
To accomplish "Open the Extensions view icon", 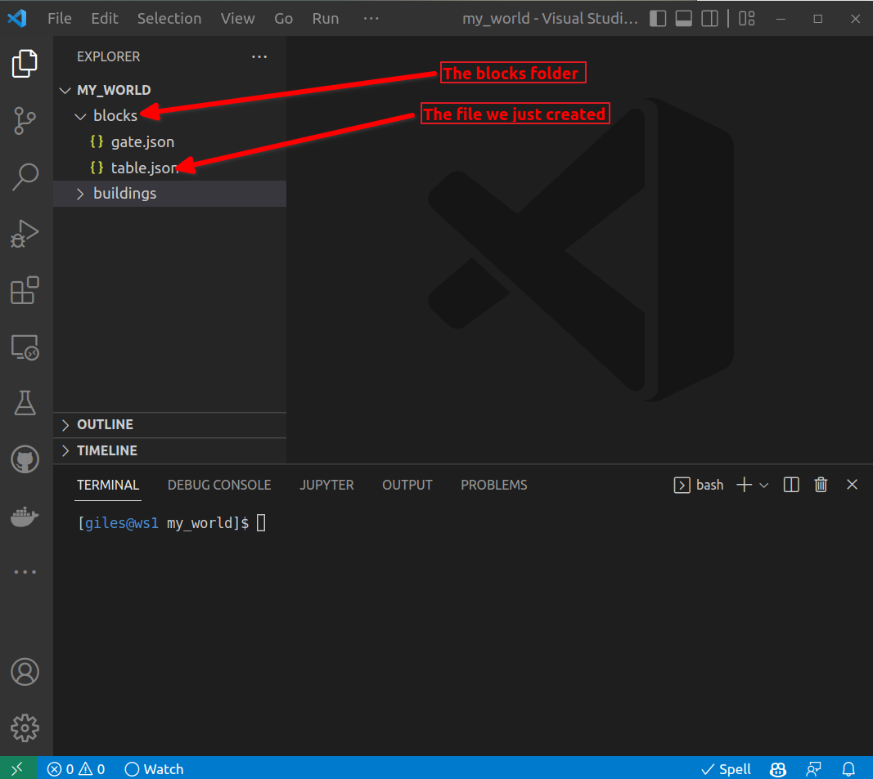I will coord(25,290).
